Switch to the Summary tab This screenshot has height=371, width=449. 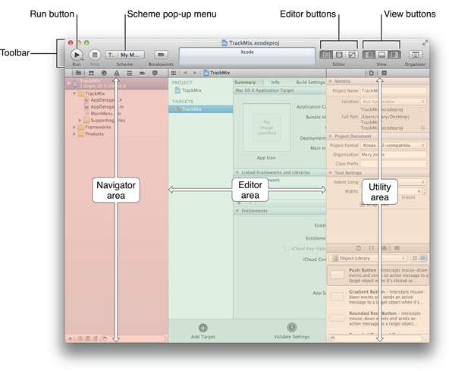click(245, 82)
